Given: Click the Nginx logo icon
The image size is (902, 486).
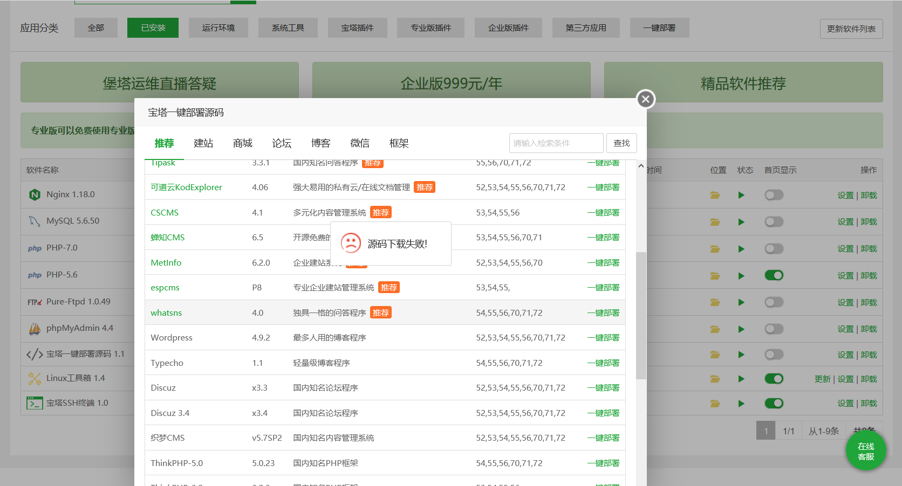Looking at the screenshot, I should point(35,195).
